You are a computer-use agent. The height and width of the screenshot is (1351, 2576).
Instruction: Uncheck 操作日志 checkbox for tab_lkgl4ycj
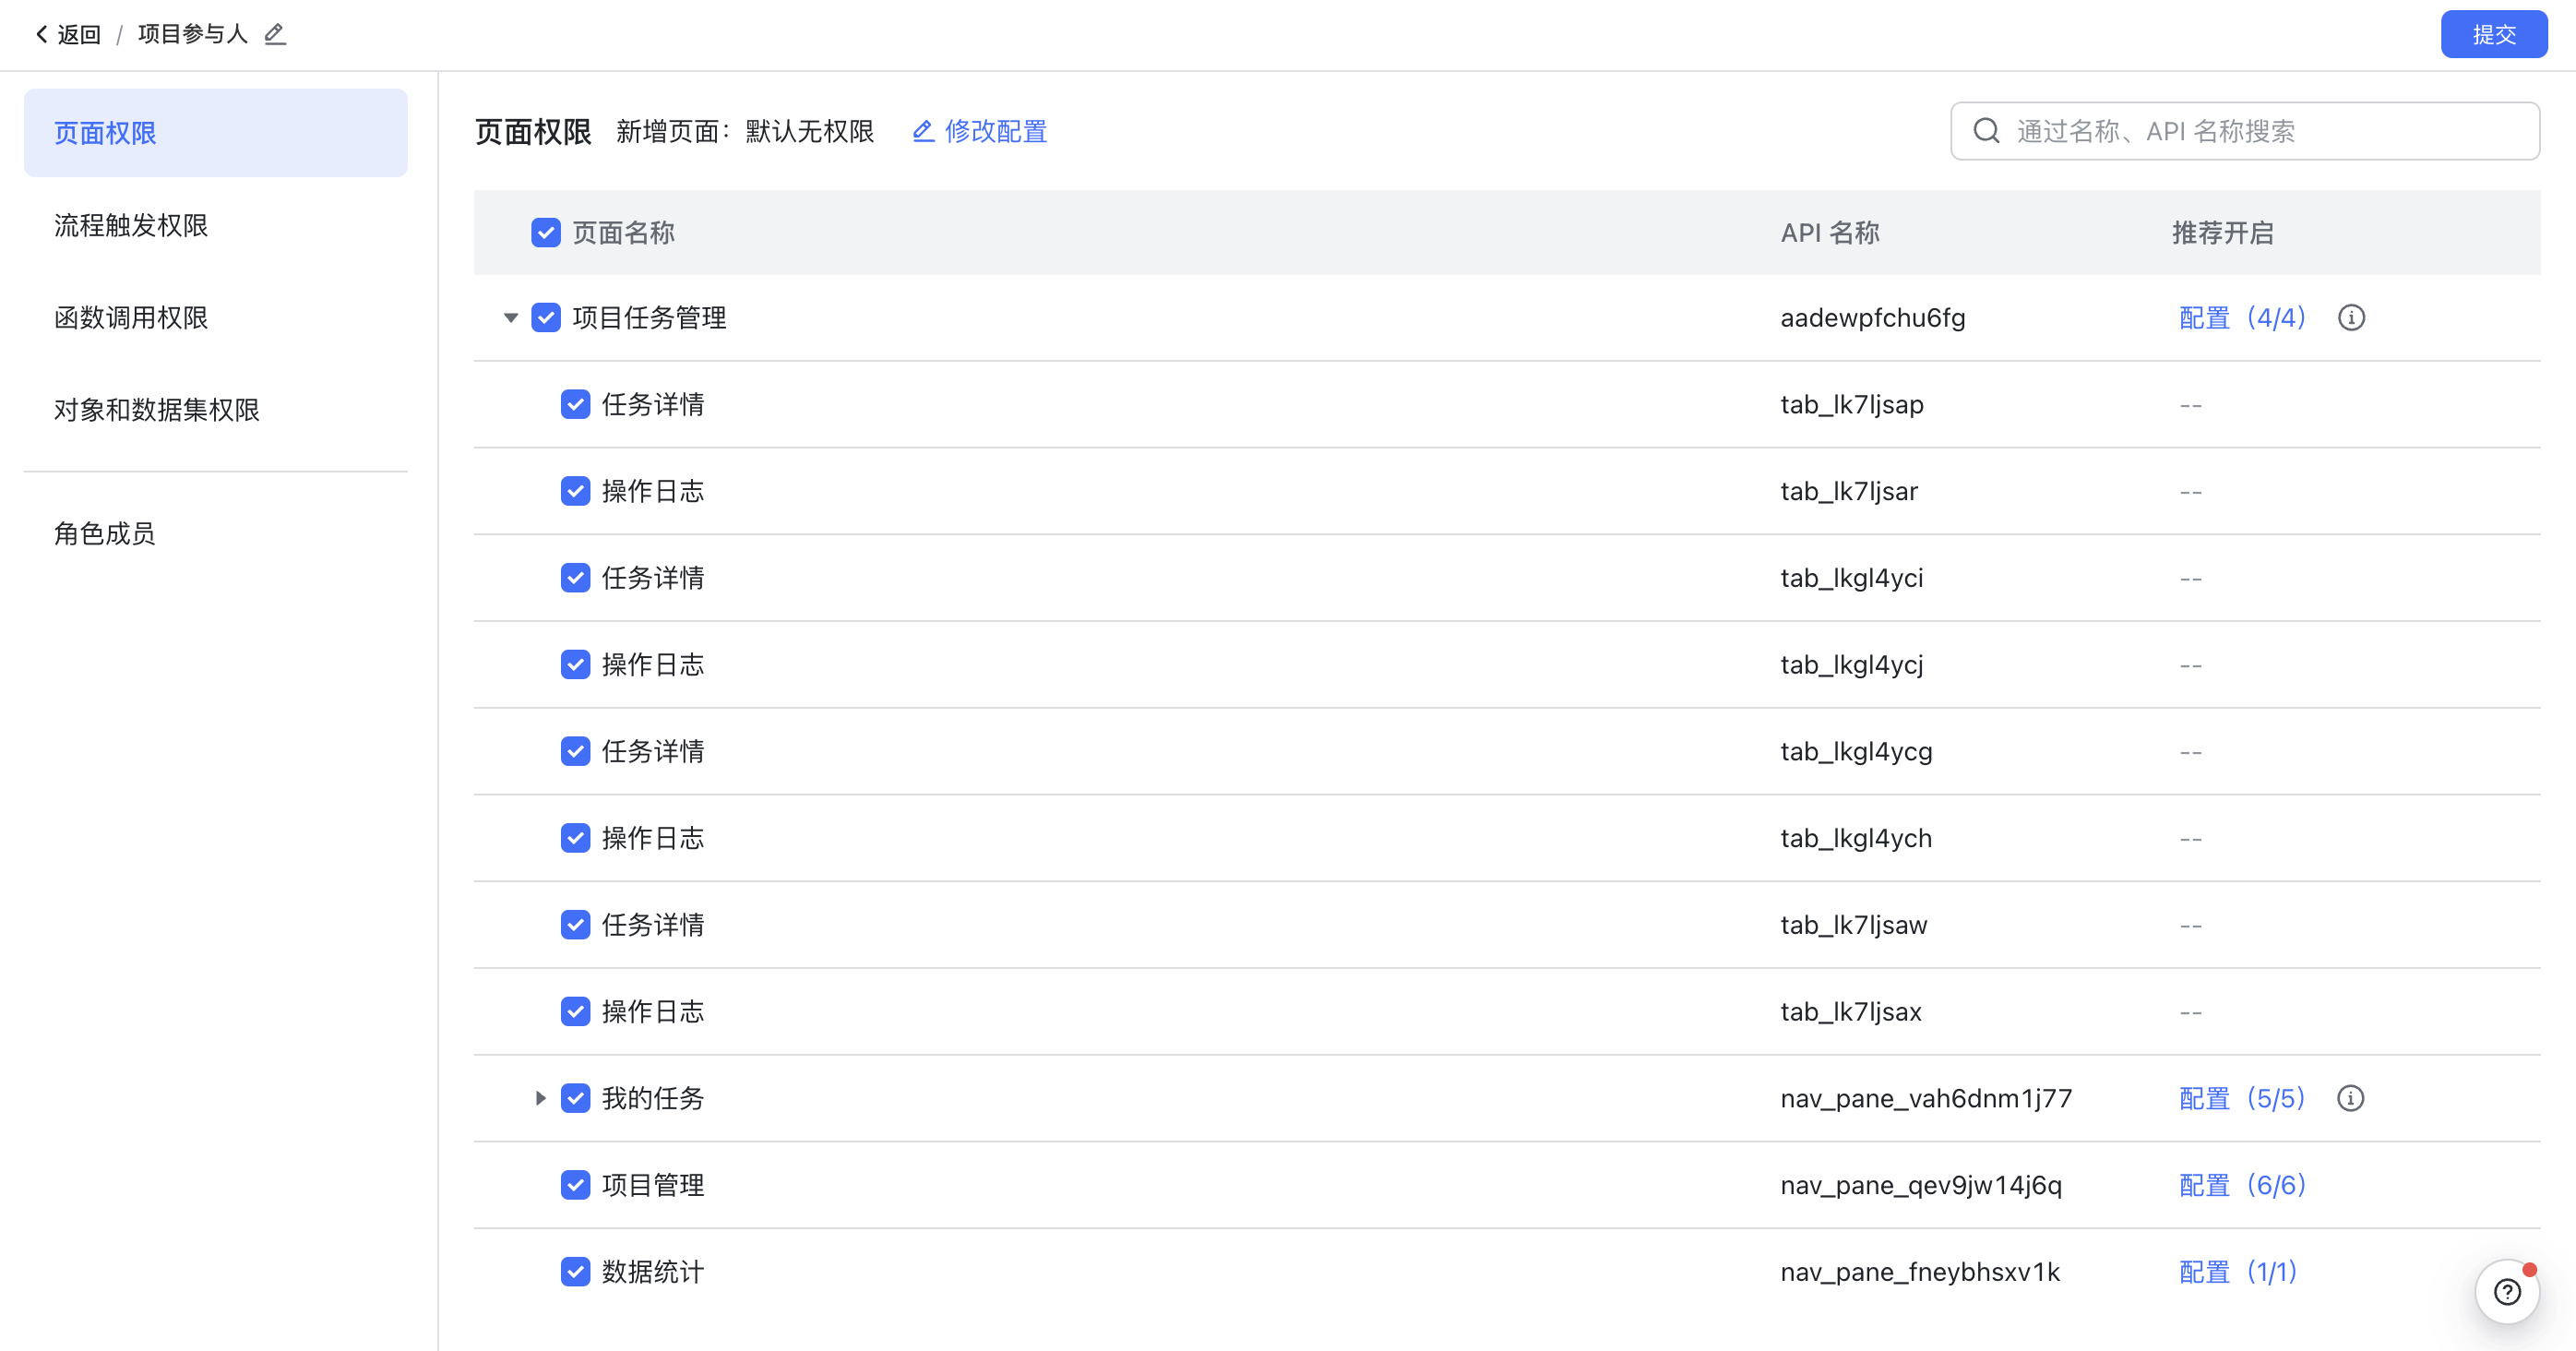coord(576,664)
